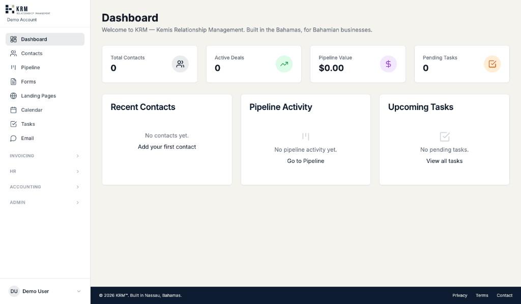The width and height of the screenshot is (521, 304).
Task: Select the Calendar icon
Action: click(x=13, y=110)
